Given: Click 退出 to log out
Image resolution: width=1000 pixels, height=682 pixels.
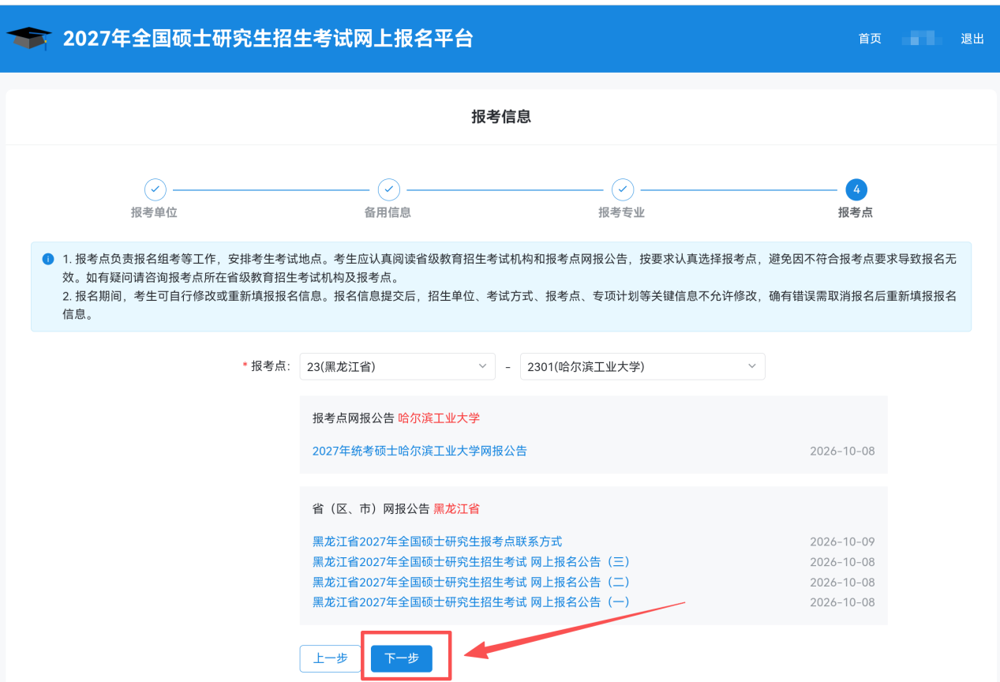Looking at the screenshot, I should [972, 39].
